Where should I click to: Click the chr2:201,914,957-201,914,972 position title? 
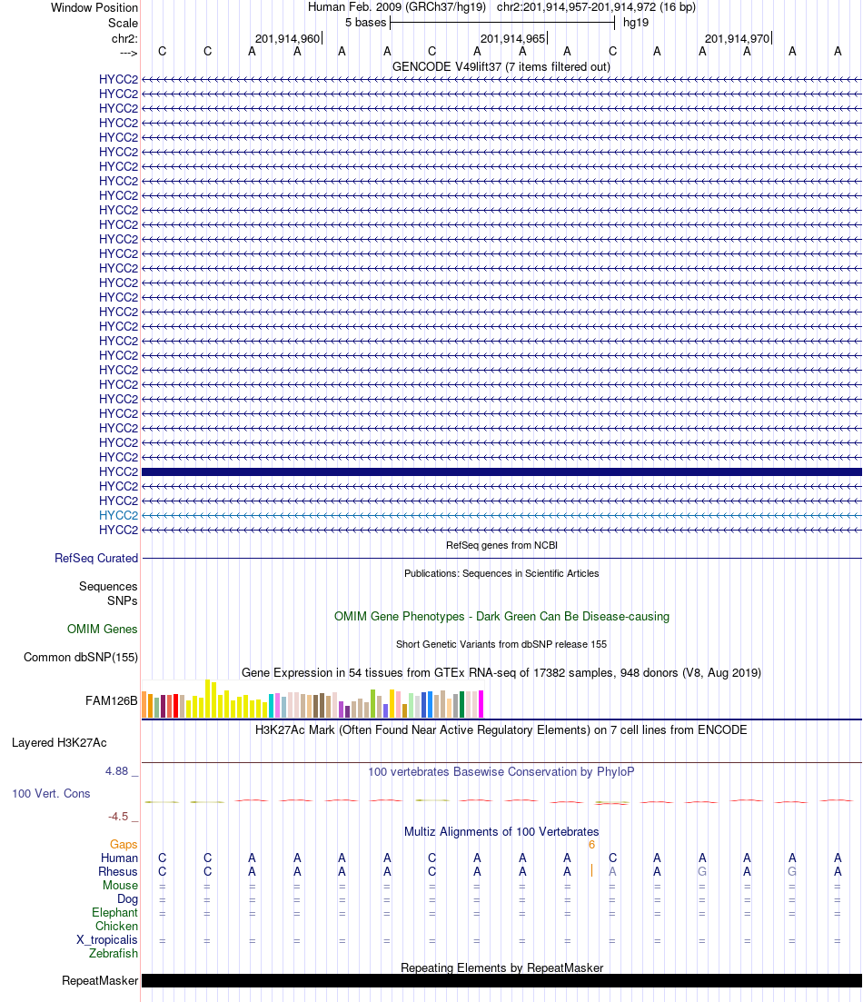pos(576,7)
